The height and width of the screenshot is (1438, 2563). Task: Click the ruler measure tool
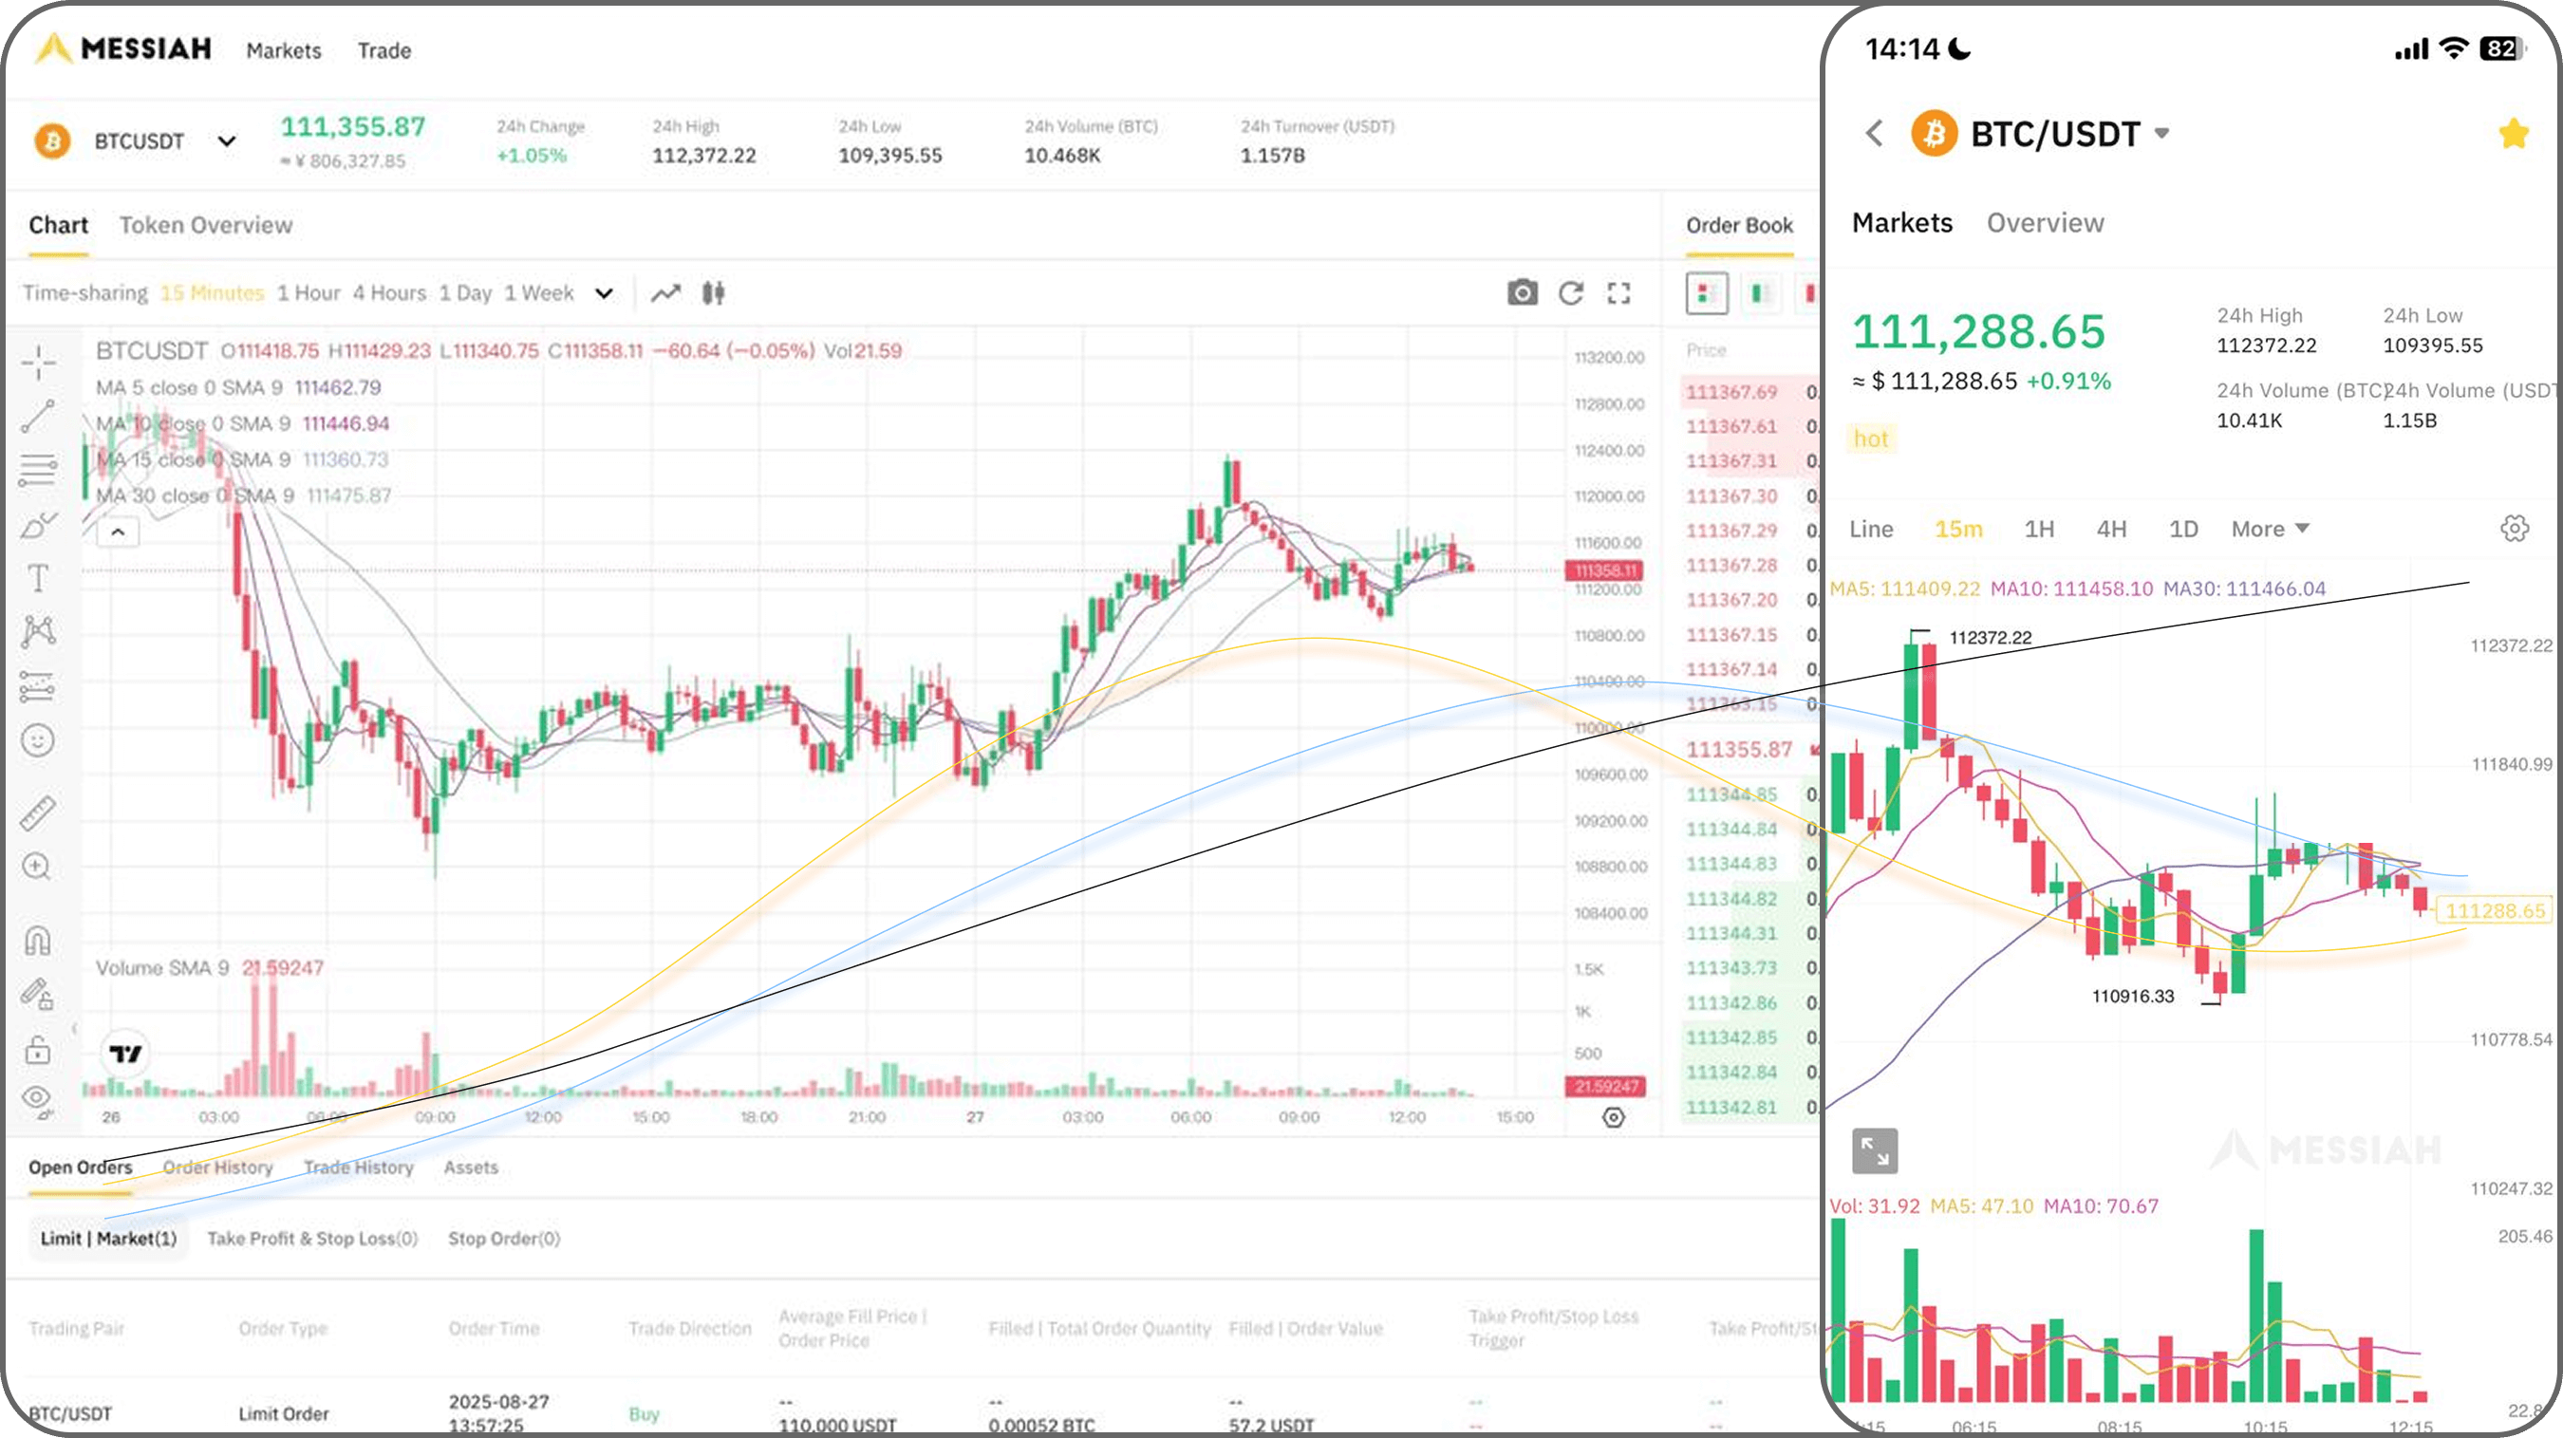[x=38, y=813]
